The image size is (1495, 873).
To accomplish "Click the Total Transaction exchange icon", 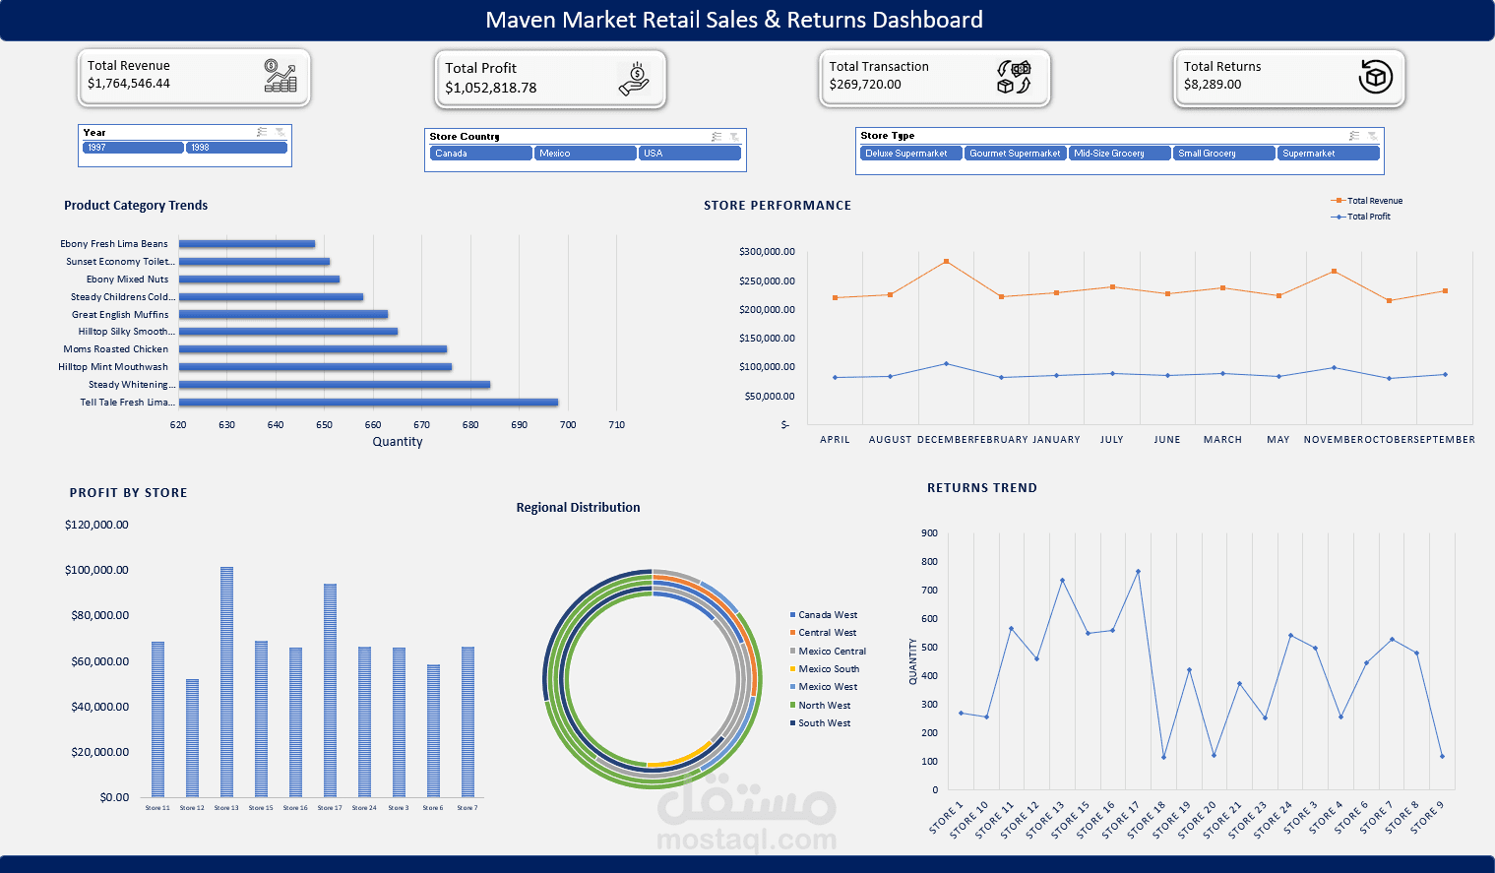I will click(1014, 77).
